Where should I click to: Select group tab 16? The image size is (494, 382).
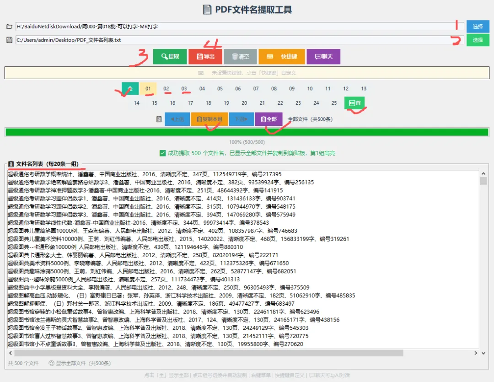pos(172,103)
